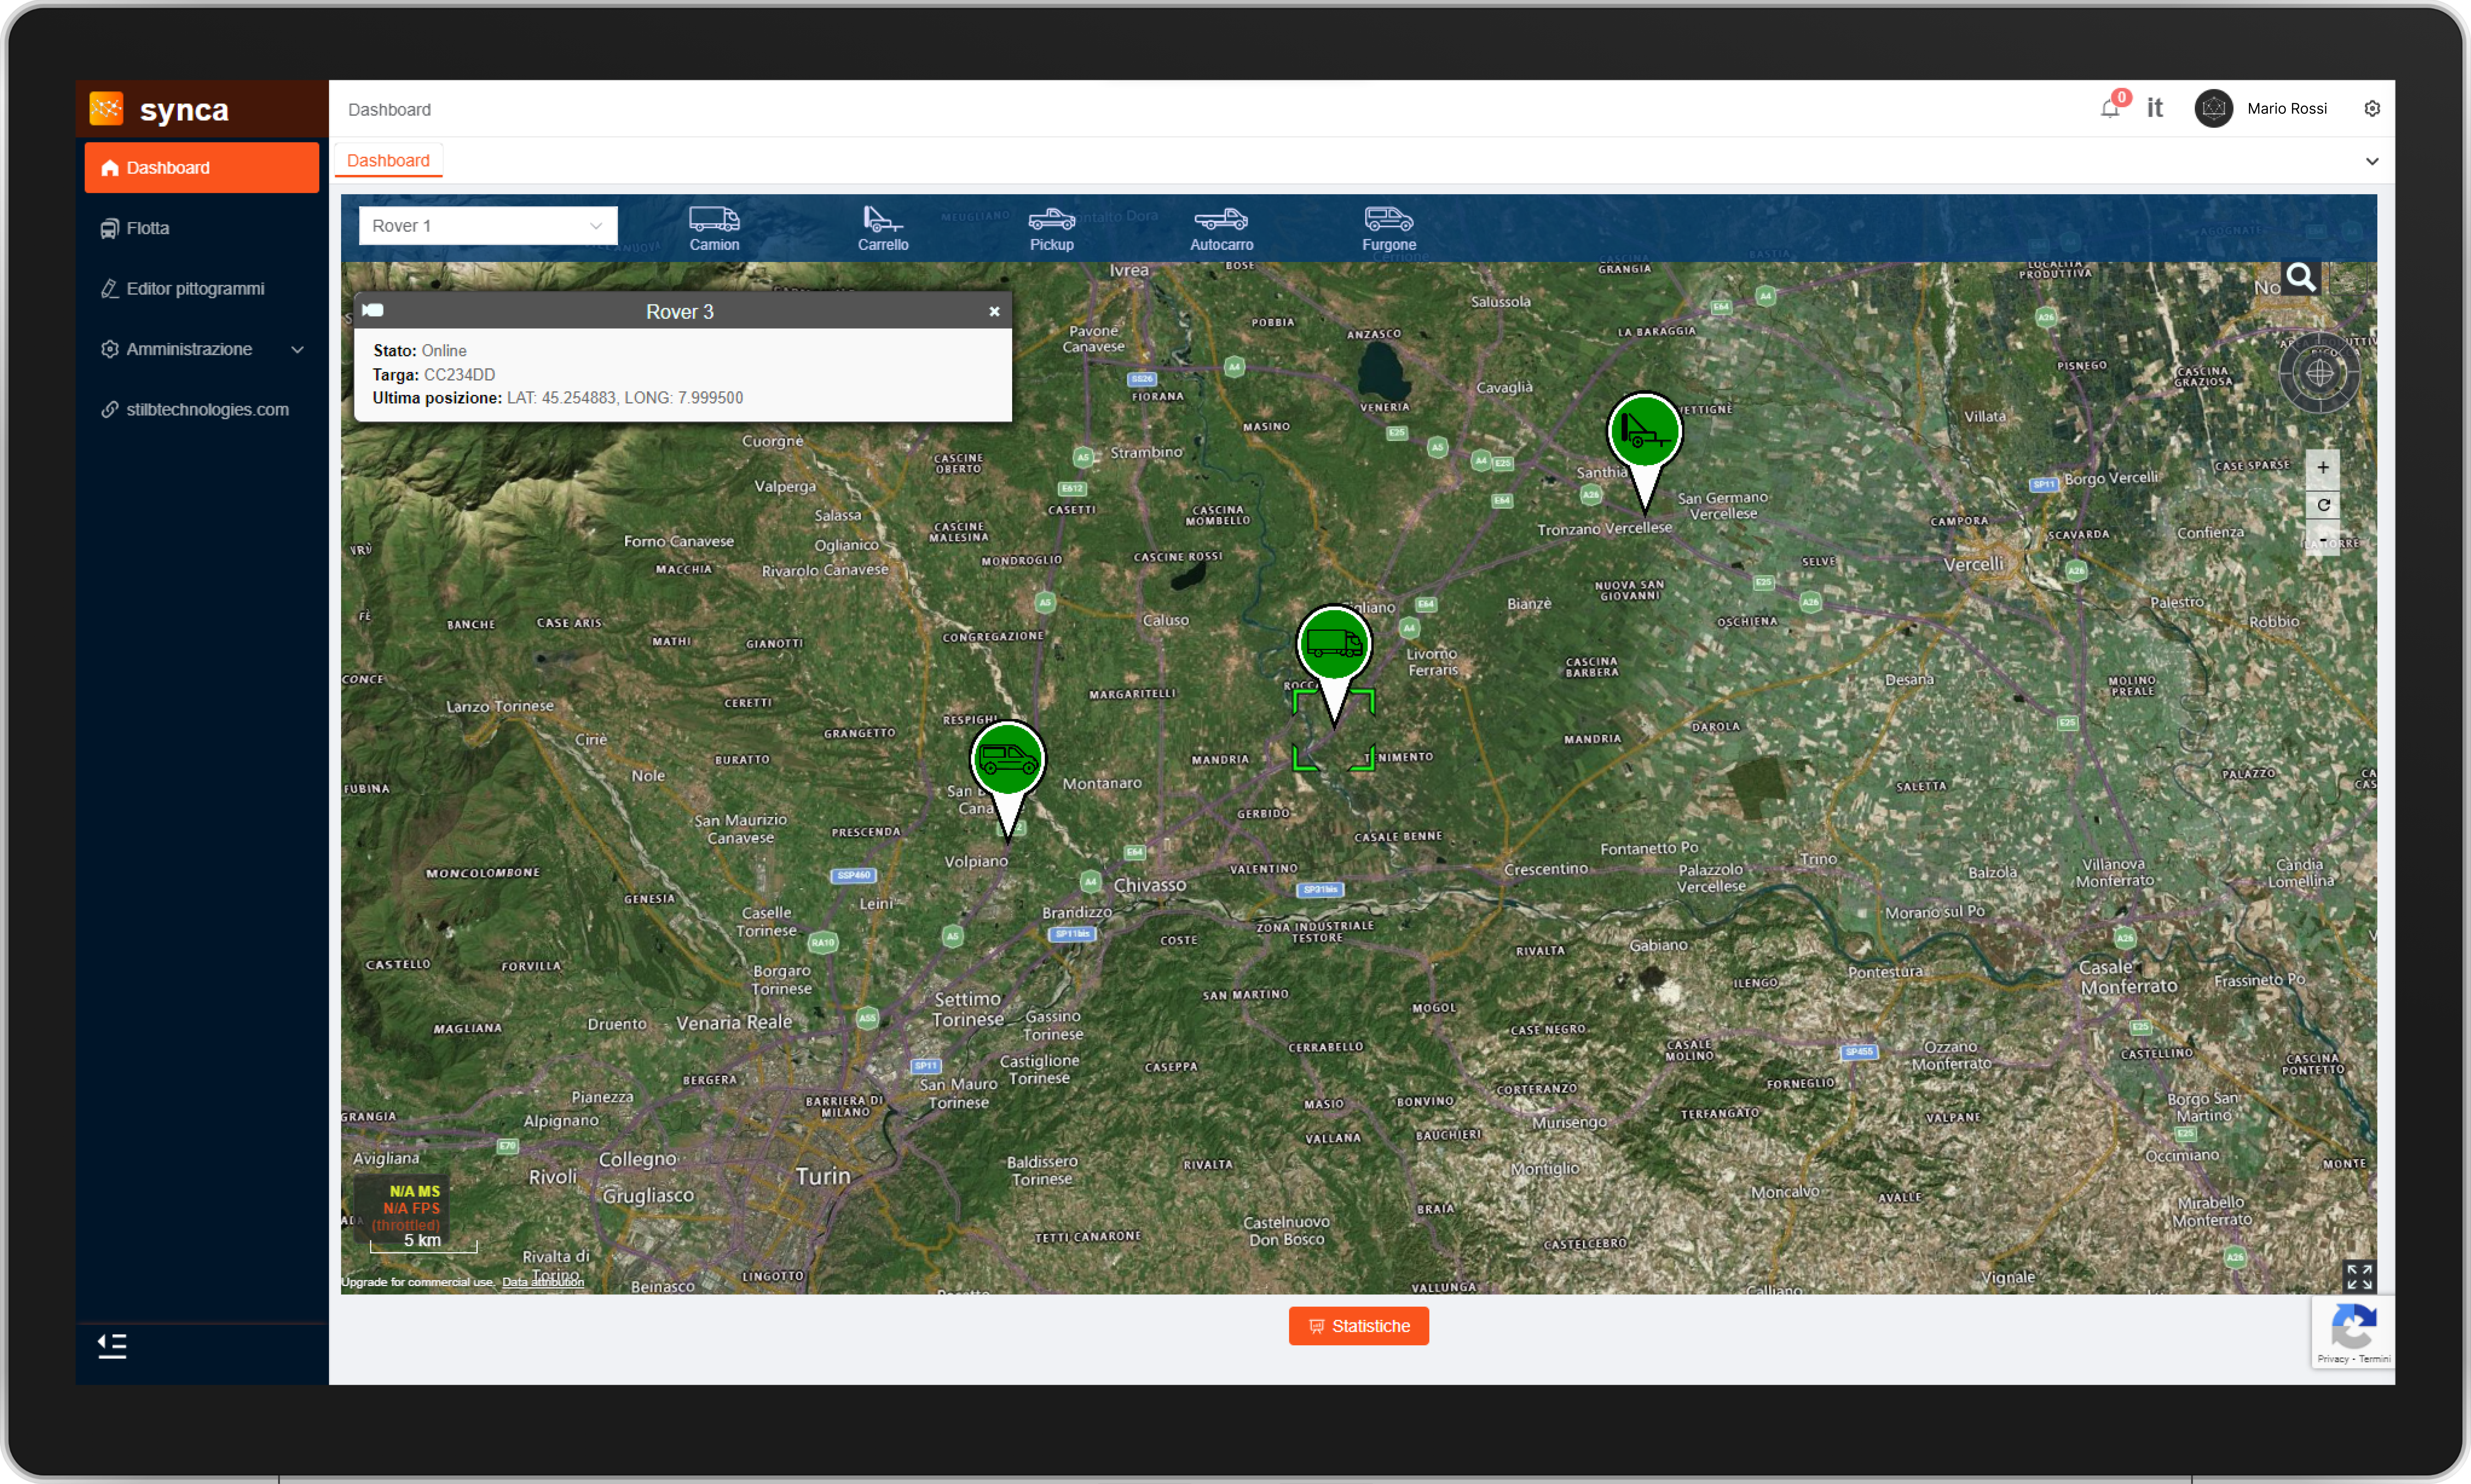This screenshot has width=2471, height=1484.
Task: Click the synca logo in the sidebar
Action: (x=160, y=109)
